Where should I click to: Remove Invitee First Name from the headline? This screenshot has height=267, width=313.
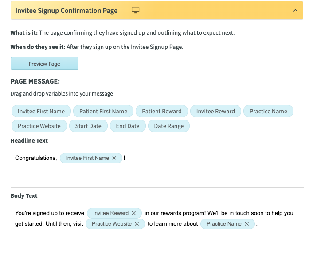pos(114,158)
